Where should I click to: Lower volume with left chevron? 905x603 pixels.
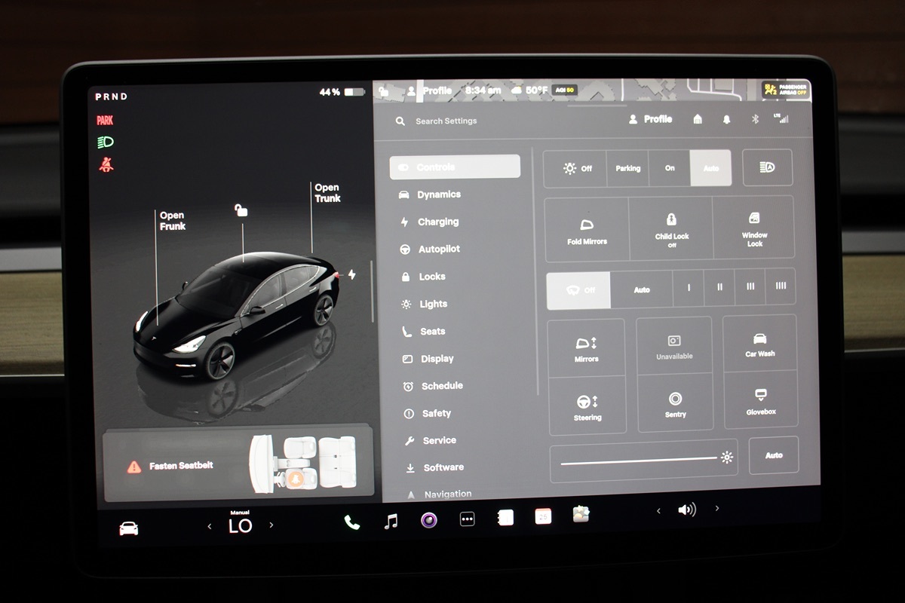[x=658, y=511]
